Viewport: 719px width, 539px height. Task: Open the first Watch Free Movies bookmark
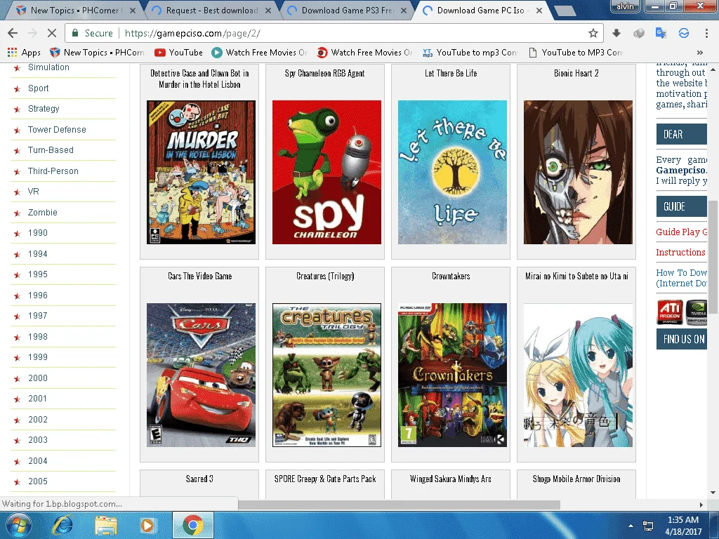pos(259,53)
